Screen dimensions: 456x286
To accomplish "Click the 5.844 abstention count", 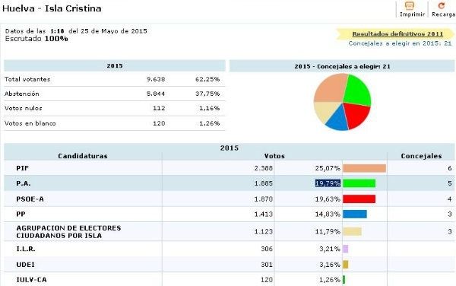I will coord(156,94).
